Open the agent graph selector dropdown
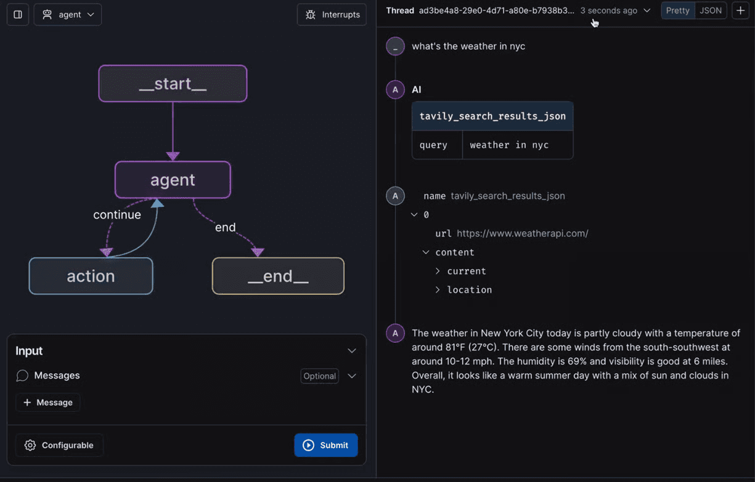The width and height of the screenshot is (755, 482). [x=68, y=14]
